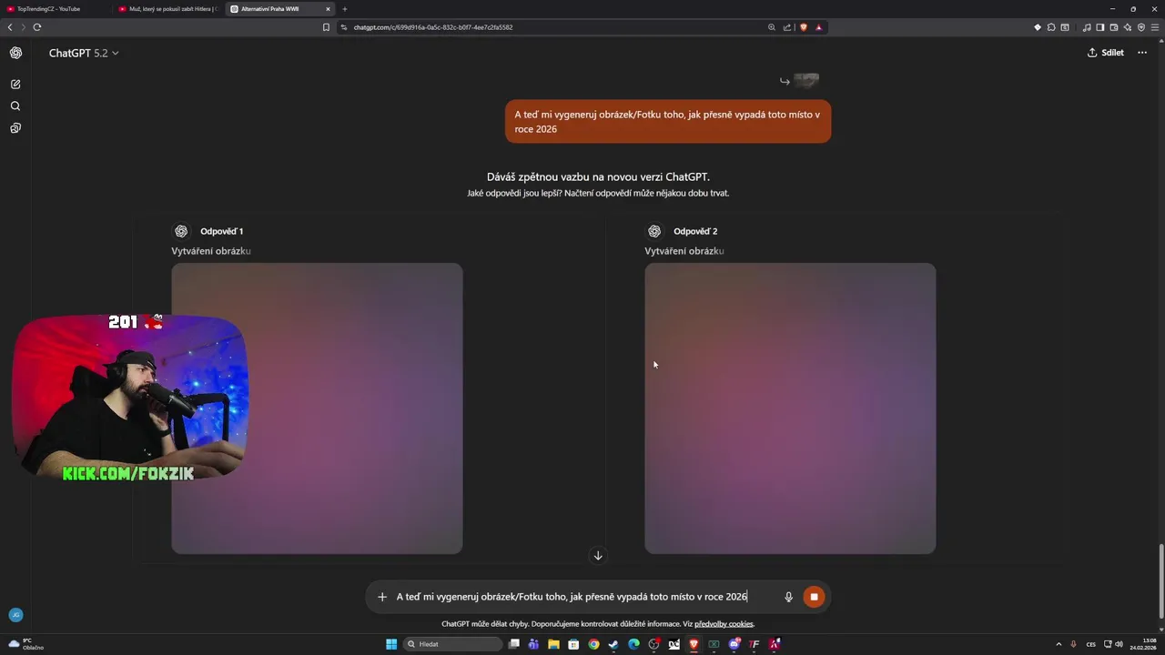Click the ChatGPT logo at sidebar top
1165x655 pixels.
coord(15,53)
